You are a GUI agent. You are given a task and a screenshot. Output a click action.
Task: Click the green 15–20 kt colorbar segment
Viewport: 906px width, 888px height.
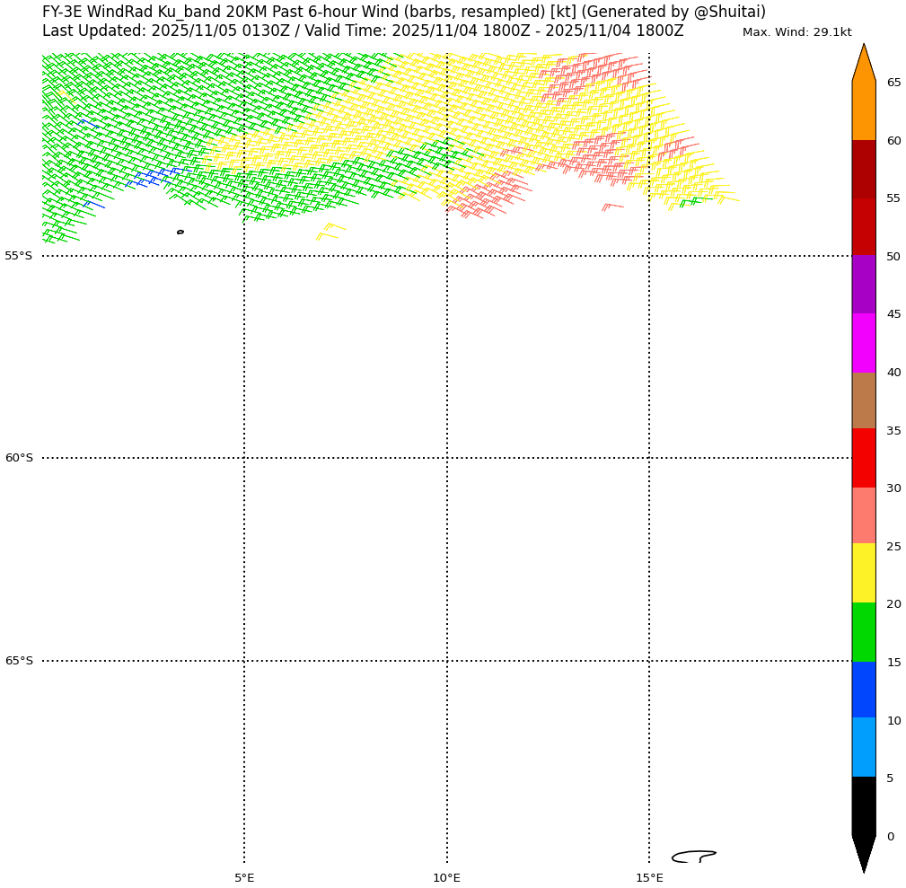863,632
